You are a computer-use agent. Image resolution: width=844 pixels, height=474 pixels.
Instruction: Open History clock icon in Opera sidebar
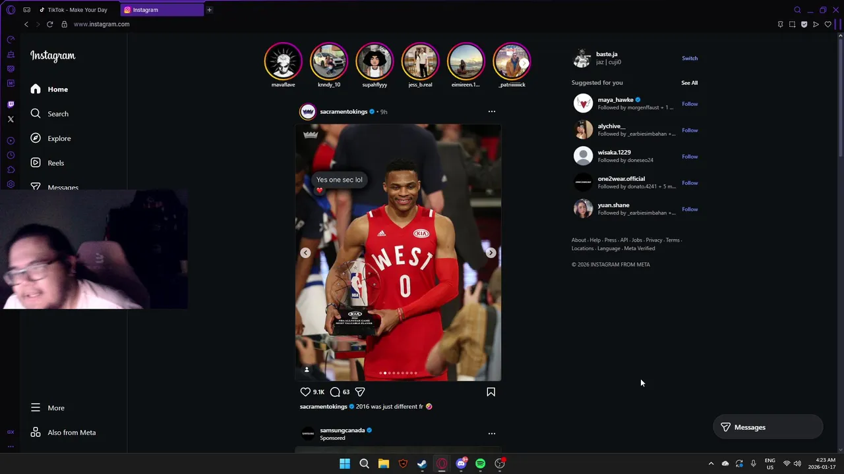point(11,155)
